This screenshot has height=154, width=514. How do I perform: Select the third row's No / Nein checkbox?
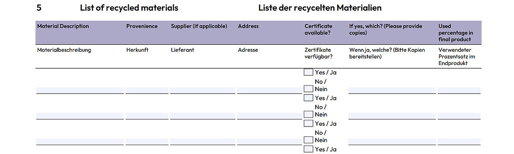tap(308, 140)
